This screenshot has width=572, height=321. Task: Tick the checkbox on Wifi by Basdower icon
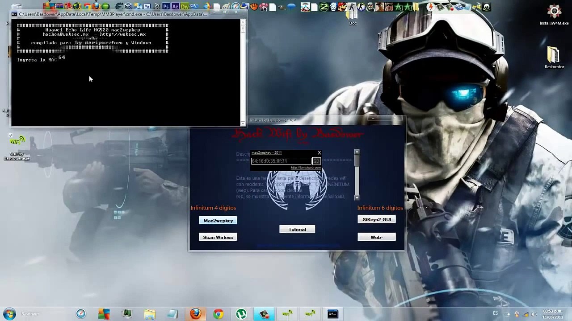click(x=11, y=136)
